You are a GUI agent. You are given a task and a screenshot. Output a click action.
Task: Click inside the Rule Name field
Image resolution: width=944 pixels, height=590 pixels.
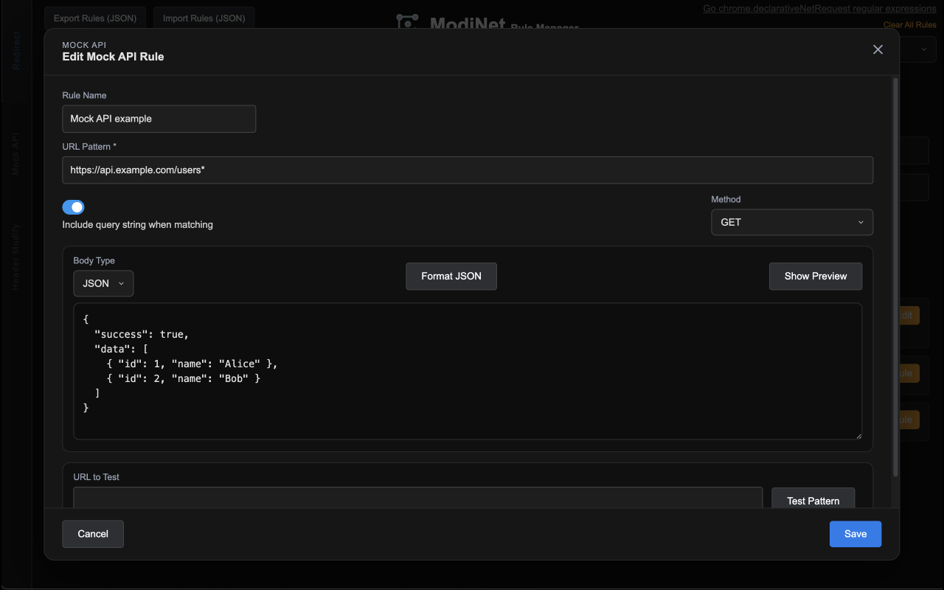159,118
